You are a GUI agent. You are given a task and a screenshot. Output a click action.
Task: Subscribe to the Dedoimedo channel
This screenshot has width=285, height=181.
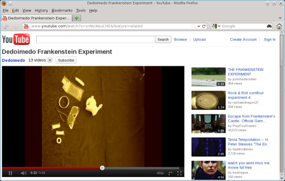click(x=66, y=60)
